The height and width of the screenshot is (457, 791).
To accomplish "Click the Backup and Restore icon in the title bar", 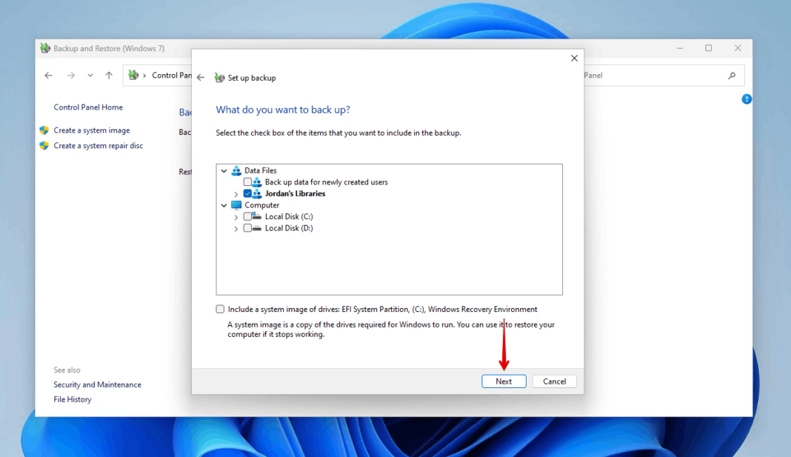I will (46, 47).
